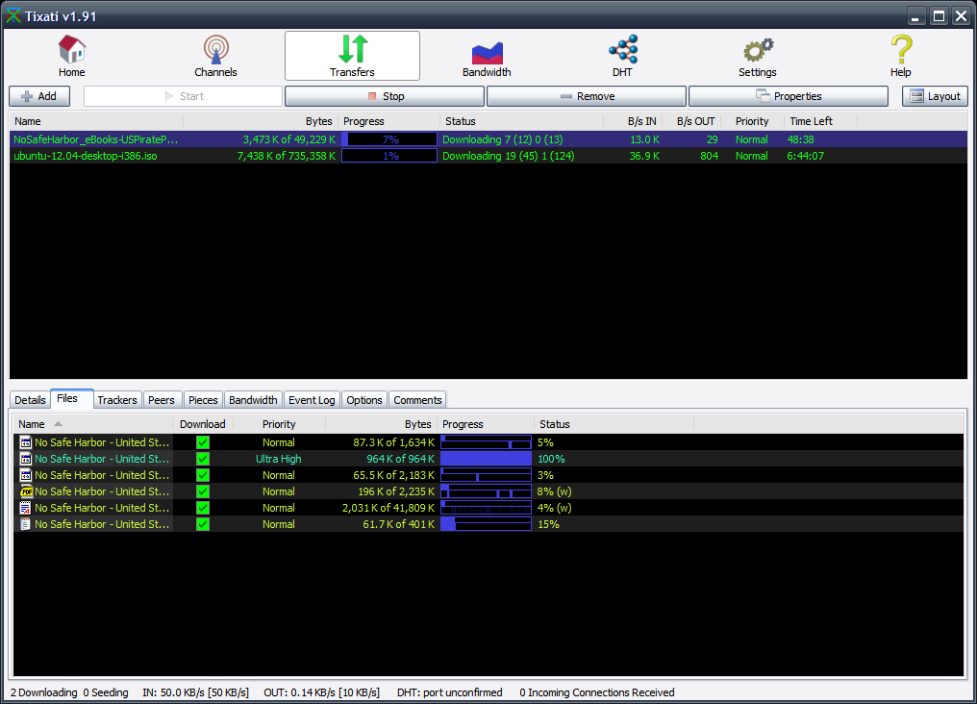
Task: Sort transfers by B/s OUT column
Action: [x=691, y=121]
